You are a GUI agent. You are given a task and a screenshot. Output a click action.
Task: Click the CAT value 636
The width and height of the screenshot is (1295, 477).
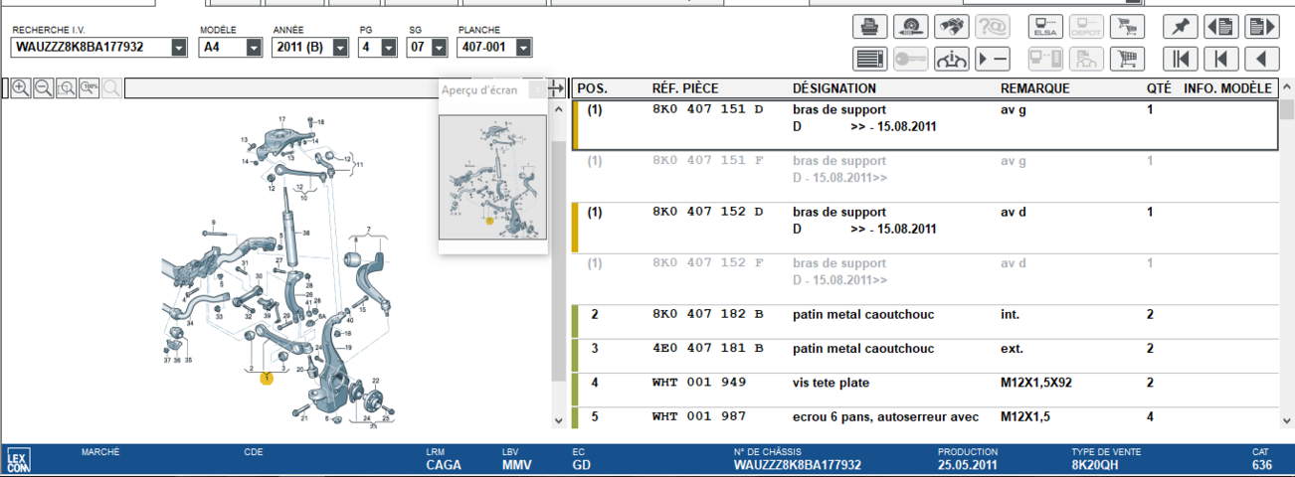click(x=1262, y=464)
